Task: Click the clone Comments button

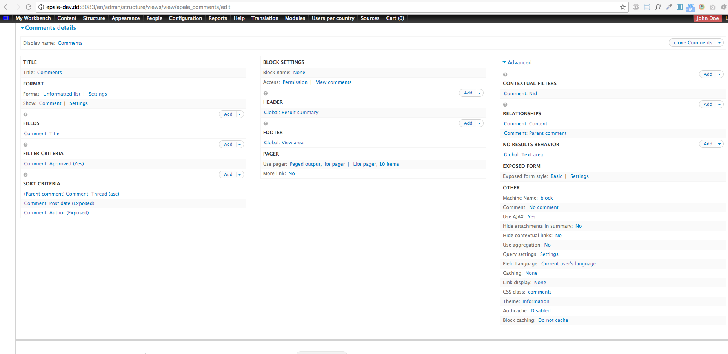Action: click(693, 42)
